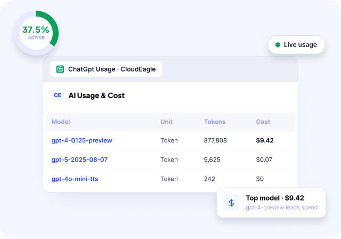The height and width of the screenshot is (239, 341).
Task: Click the 37.5% percentage label
Action: coord(36,29)
